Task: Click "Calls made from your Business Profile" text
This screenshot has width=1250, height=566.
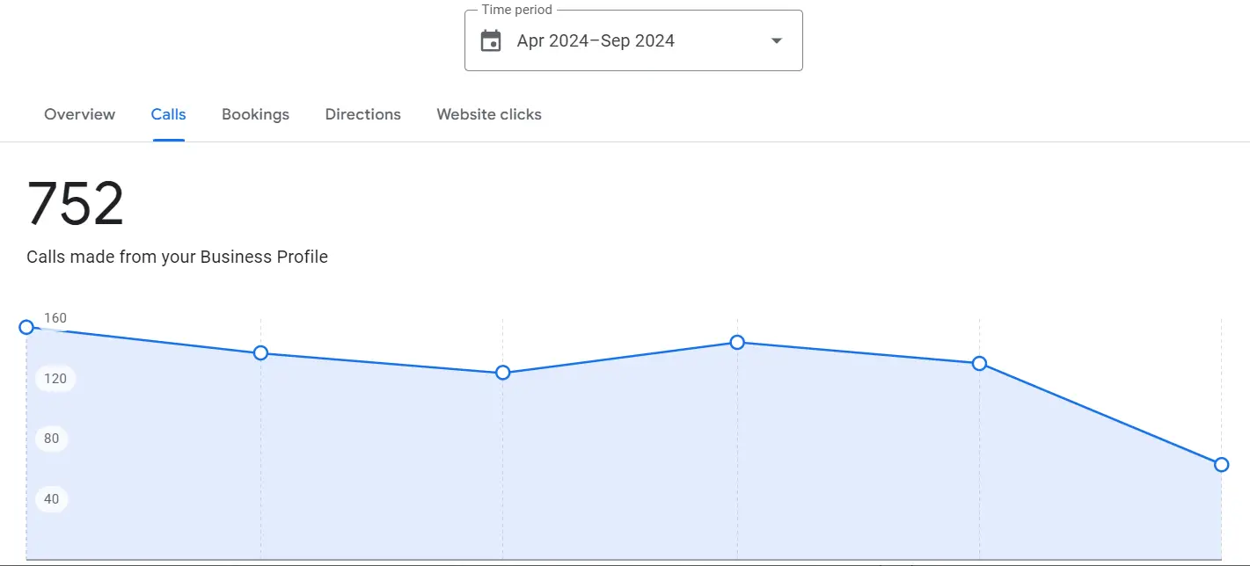Action: (177, 258)
